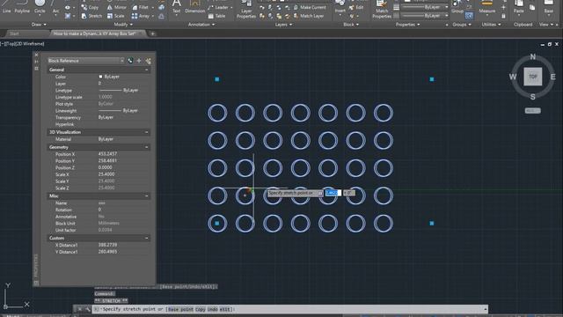Open the Insert block tool
The height and width of the screenshot is (317, 563).
click(340, 6)
